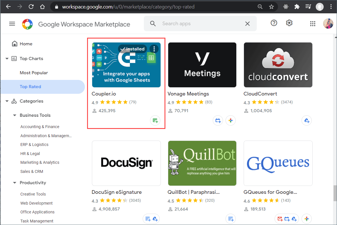The width and height of the screenshot is (337, 225).
Task: Open ERP & Logistics category
Action: [34, 145]
